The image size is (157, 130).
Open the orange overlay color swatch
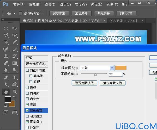121,68
